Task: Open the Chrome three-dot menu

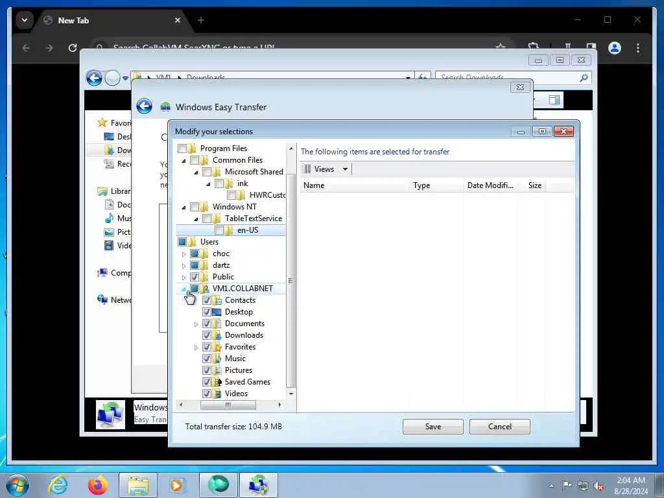Action: click(638, 48)
